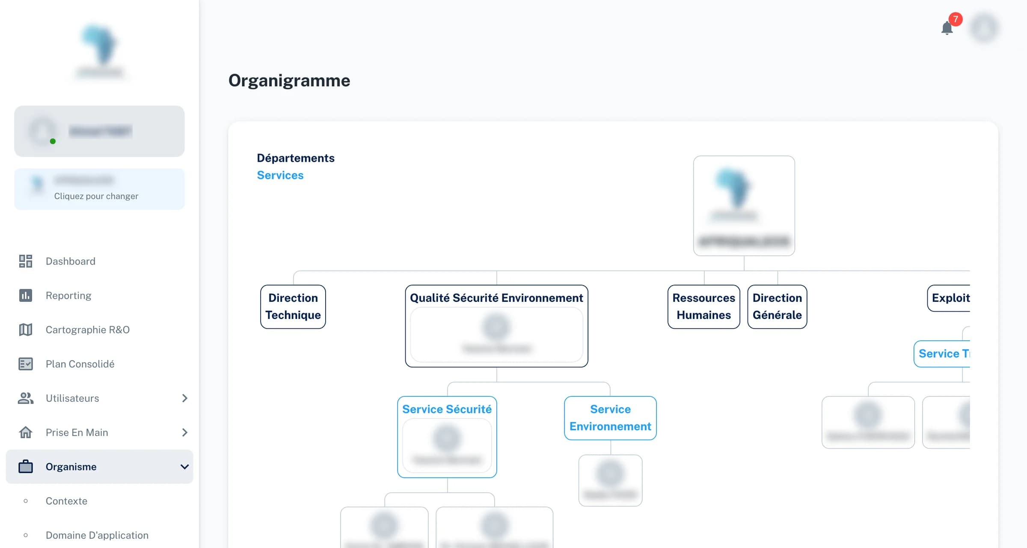The width and height of the screenshot is (1027, 548).
Task: Click the root organization card in chart
Action: (x=744, y=206)
